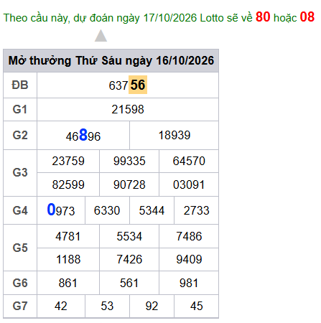Select the prediction text dated 17/10/2026

(x=159, y=17)
